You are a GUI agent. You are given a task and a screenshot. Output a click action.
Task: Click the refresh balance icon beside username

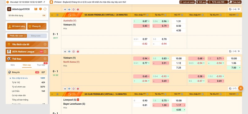45,9
